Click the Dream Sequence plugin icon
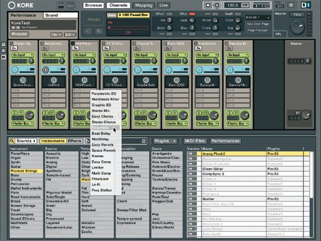The width and height of the screenshot is (321, 241). (x=23, y=80)
